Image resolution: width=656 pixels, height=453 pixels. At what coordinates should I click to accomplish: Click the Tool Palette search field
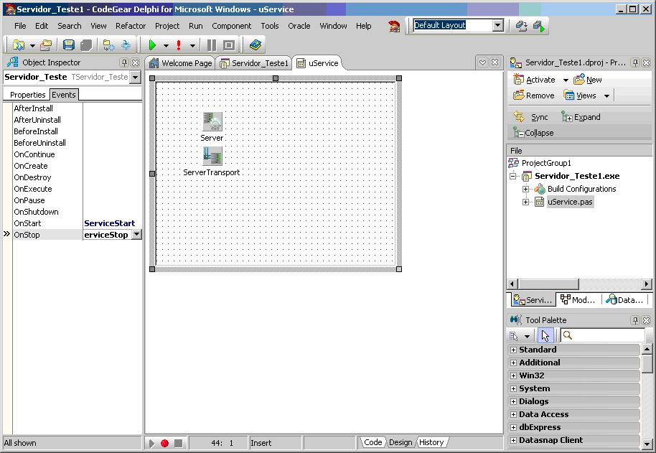603,335
